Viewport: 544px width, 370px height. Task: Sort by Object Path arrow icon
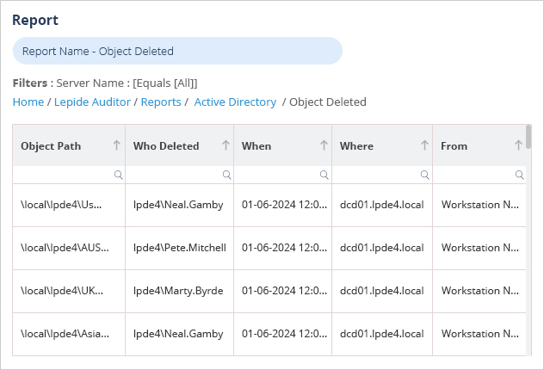tap(116, 145)
